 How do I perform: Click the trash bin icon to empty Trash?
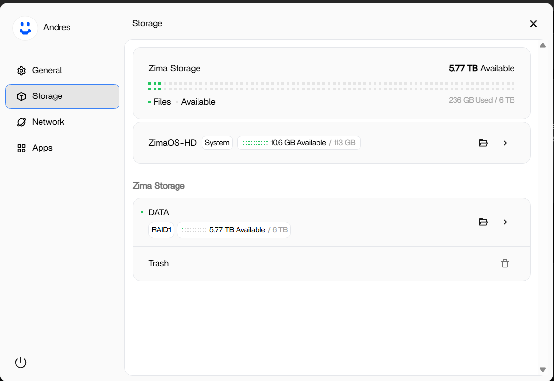[505, 264]
